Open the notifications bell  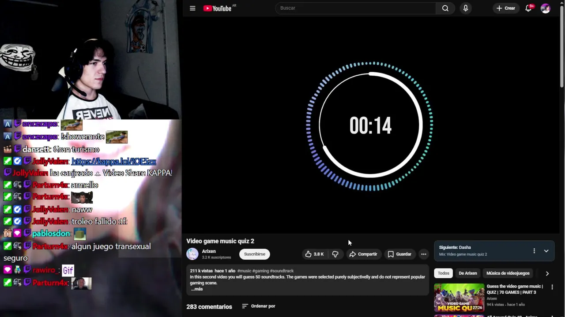point(528,8)
